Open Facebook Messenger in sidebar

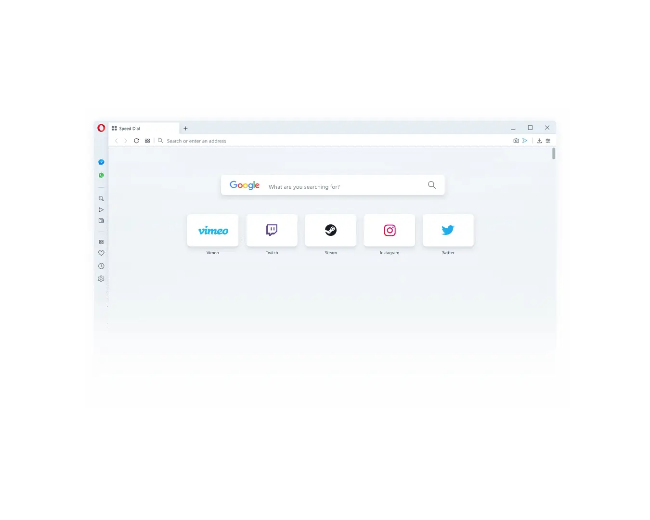point(101,162)
